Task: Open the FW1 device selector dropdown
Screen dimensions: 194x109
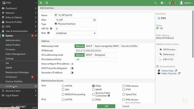Action: tap(36, 3)
